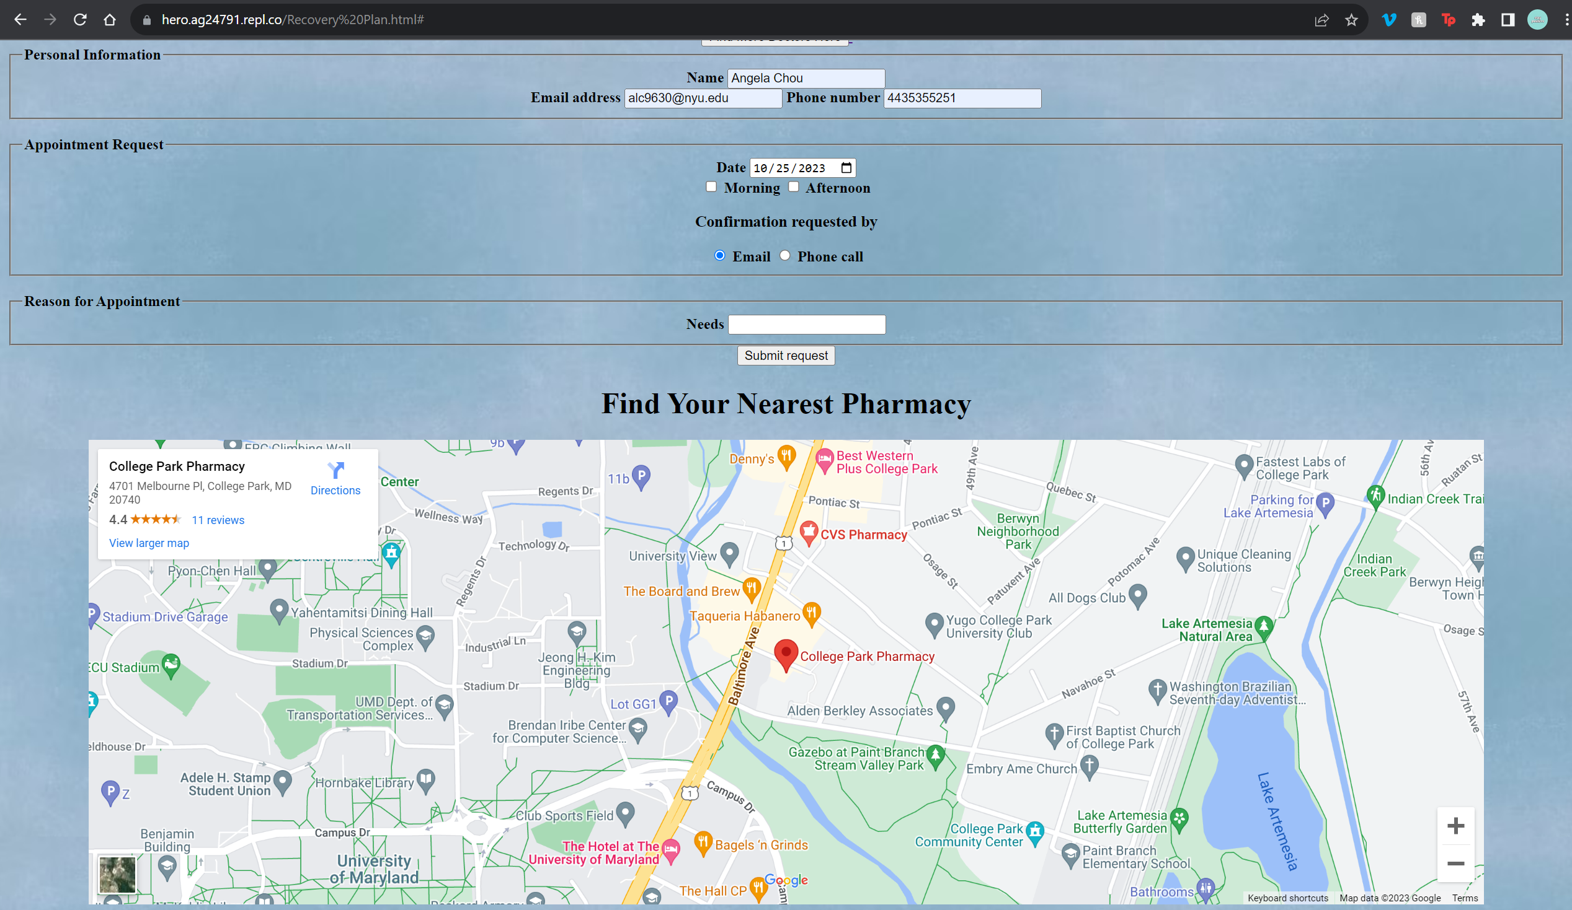The width and height of the screenshot is (1572, 910).
Task: Open the Extensions puzzle icon
Action: click(x=1478, y=20)
